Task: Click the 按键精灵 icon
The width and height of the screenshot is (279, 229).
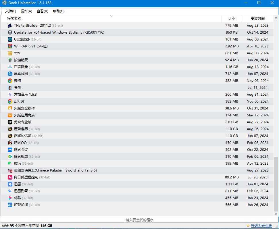Action: coord(10,60)
